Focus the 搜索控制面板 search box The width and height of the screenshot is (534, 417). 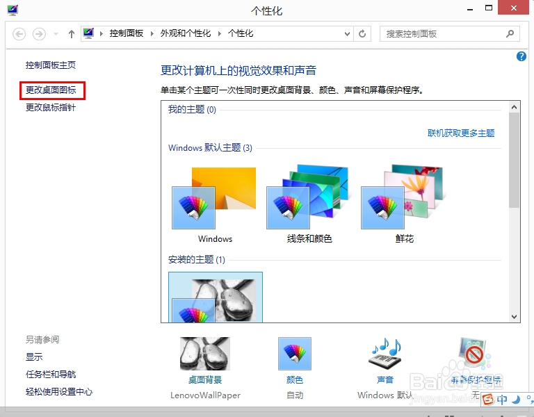coord(450,33)
